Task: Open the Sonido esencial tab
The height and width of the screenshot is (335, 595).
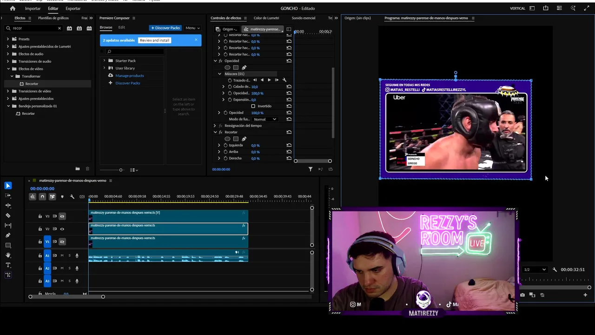Action: click(304, 18)
